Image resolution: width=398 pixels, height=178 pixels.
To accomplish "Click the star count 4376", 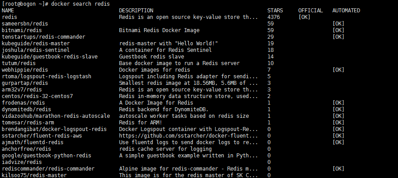I will [274, 17].
